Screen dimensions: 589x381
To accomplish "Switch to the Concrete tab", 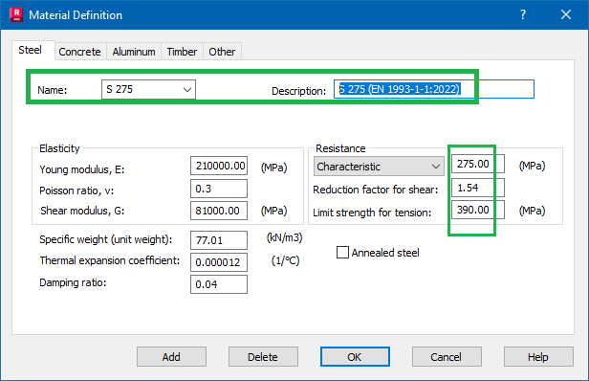I will [79, 52].
